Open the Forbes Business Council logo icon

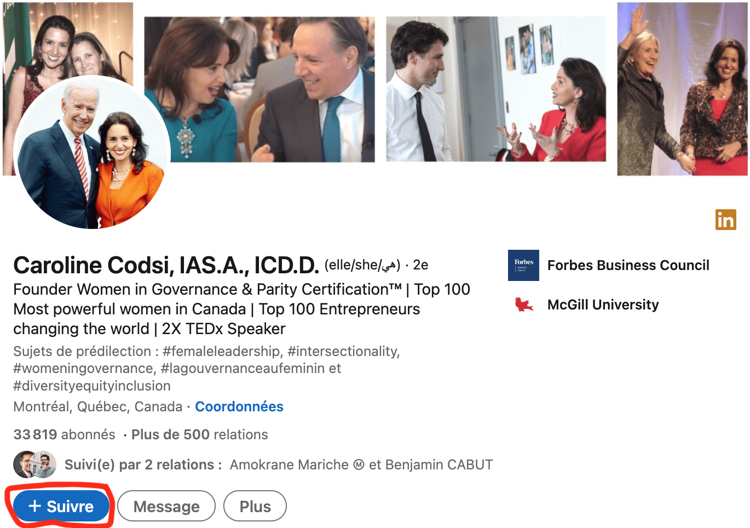(523, 265)
